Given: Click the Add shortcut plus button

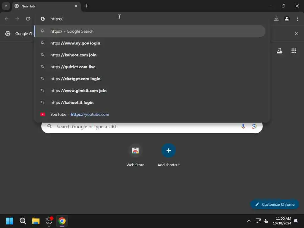Looking at the screenshot, I should pos(169,151).
